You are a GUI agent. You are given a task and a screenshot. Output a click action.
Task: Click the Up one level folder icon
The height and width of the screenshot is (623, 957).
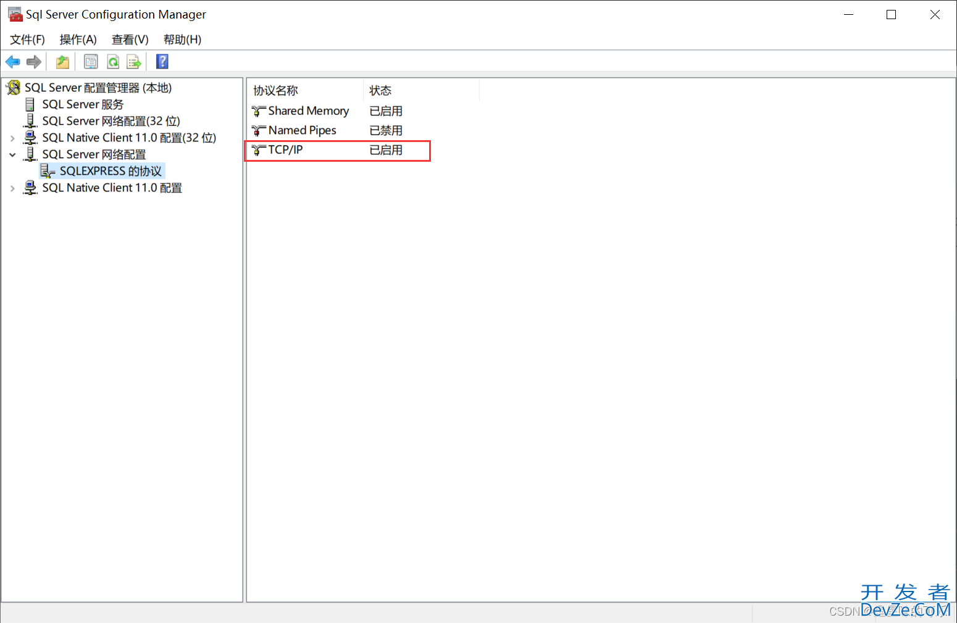click(62, 62)
